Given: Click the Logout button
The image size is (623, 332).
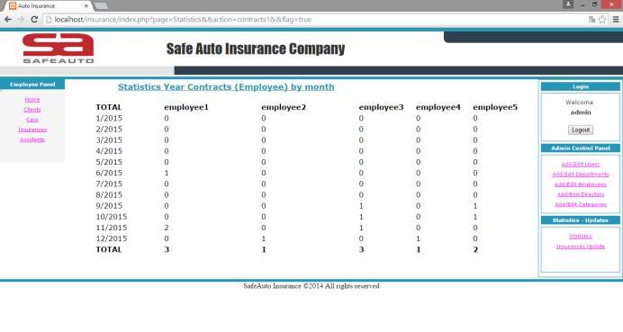Looking at the screenshot, I should pos(581,130).
